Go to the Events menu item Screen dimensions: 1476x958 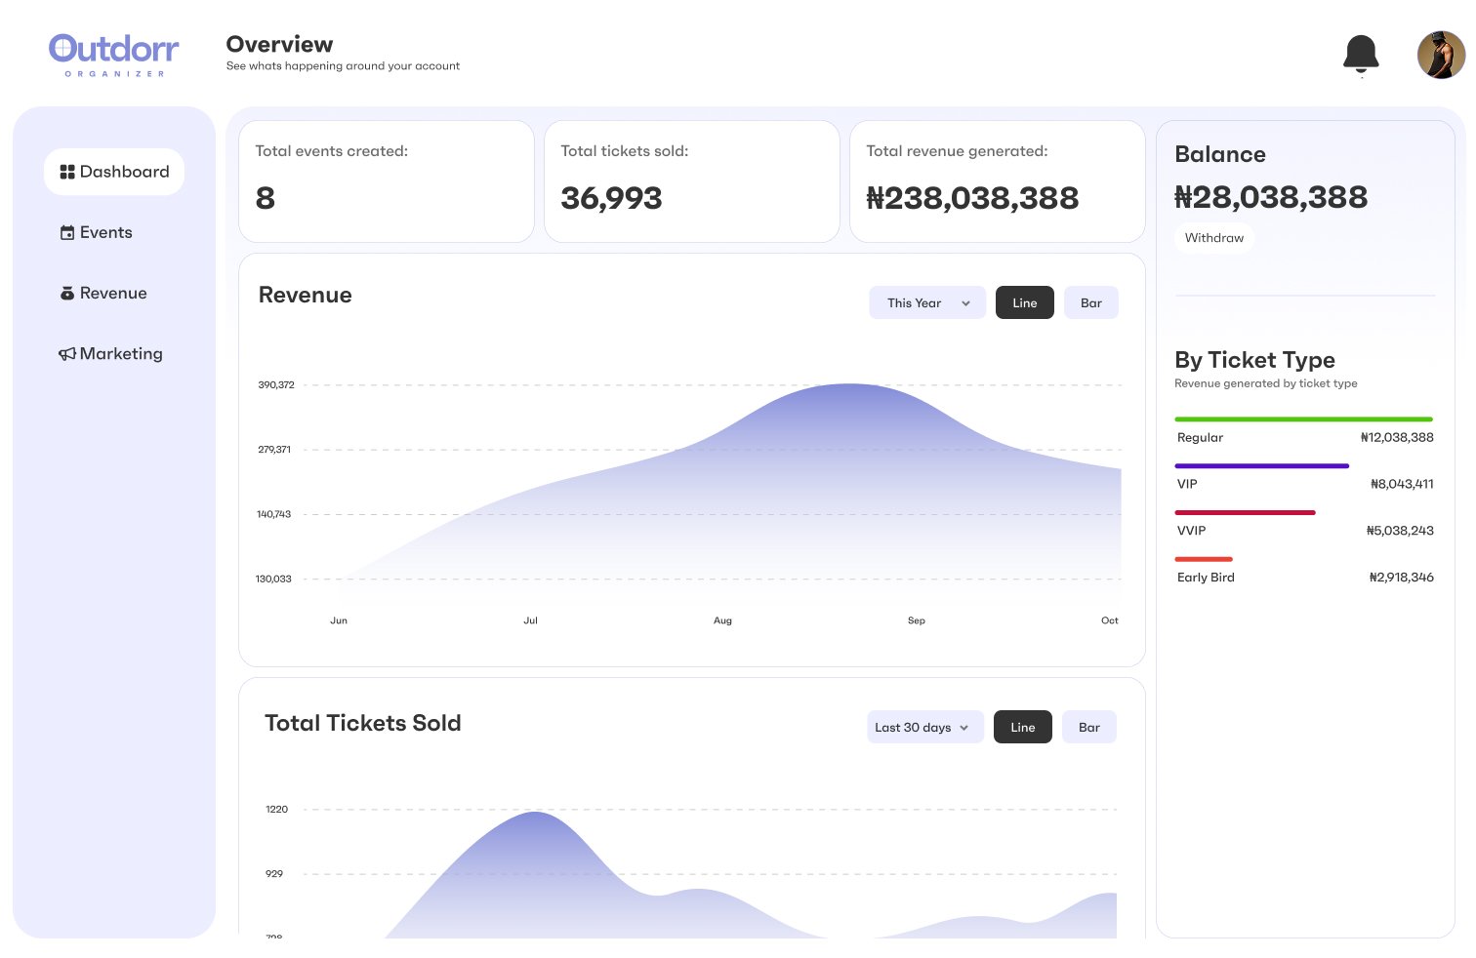[x=105, y=233]
